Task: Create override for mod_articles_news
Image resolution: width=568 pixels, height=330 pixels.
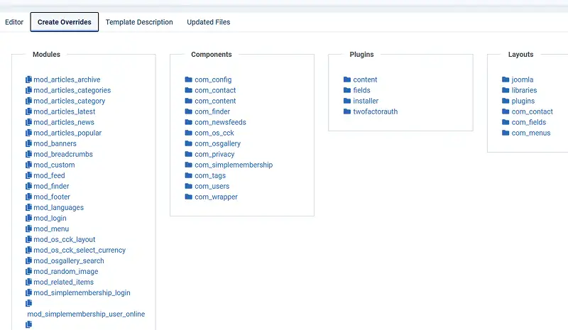Action: tap(64, 122)
